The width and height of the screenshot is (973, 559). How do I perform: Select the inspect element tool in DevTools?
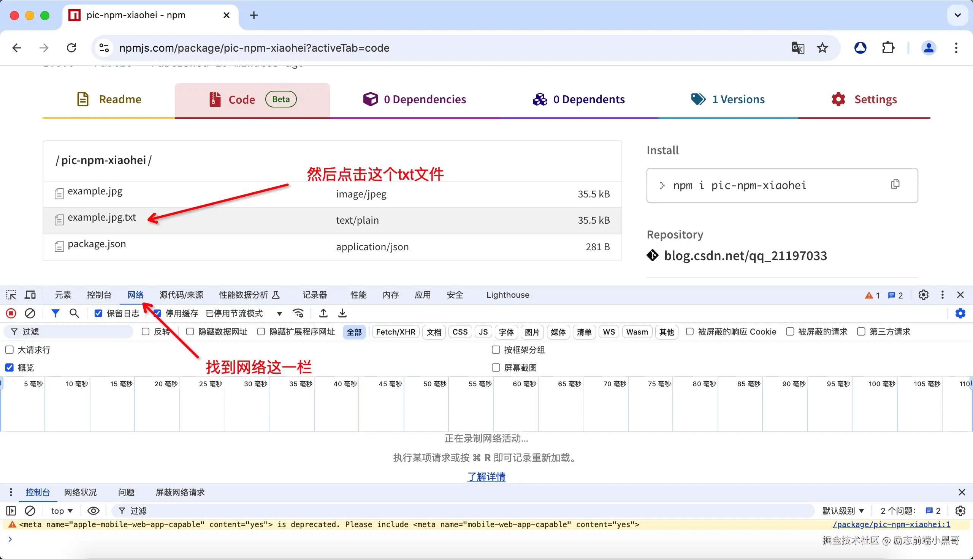click(x=11, y=295)
